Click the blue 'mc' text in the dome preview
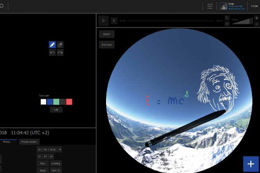The image size is (260, 173). (176, 101)
